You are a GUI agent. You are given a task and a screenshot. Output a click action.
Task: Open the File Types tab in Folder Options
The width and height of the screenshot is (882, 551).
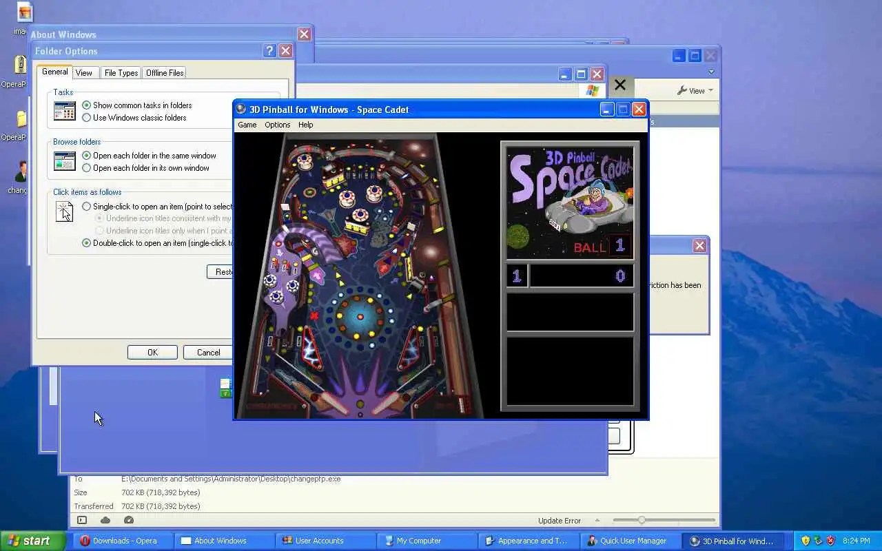121,72
